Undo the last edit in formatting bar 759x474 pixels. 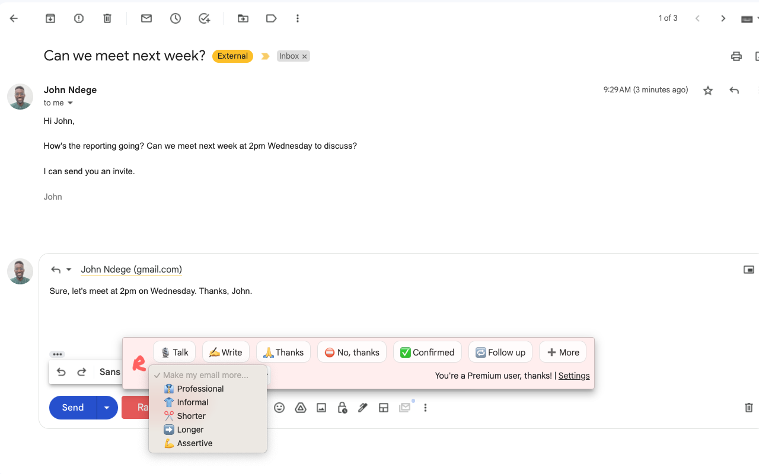coord(61,372)
